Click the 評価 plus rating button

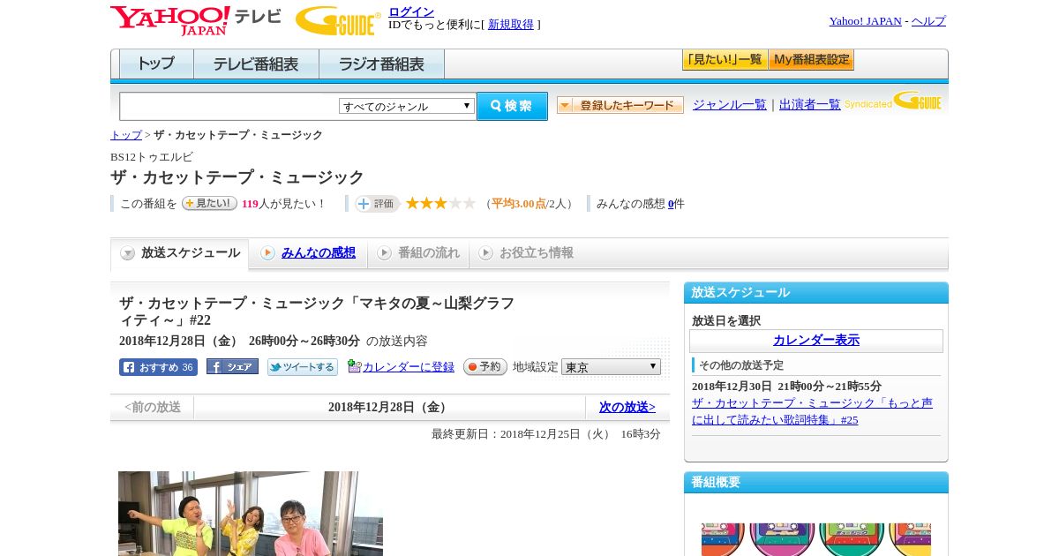tap(378, 204)
